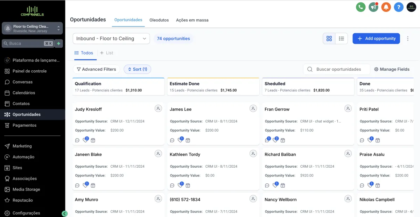The image size is (420, 217).
Task: Click the calendar icon on Kathleen Tordy card
Action: click(x=188, y=185)
